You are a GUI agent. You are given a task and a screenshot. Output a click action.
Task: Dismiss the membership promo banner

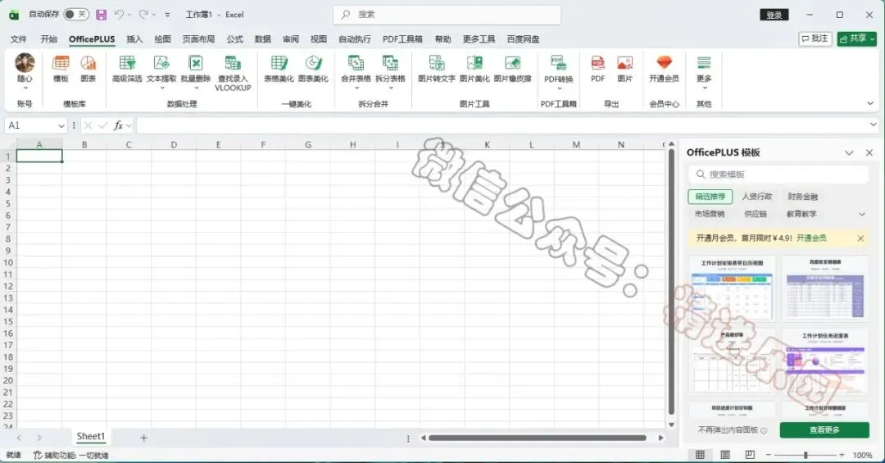click(860, 238)
